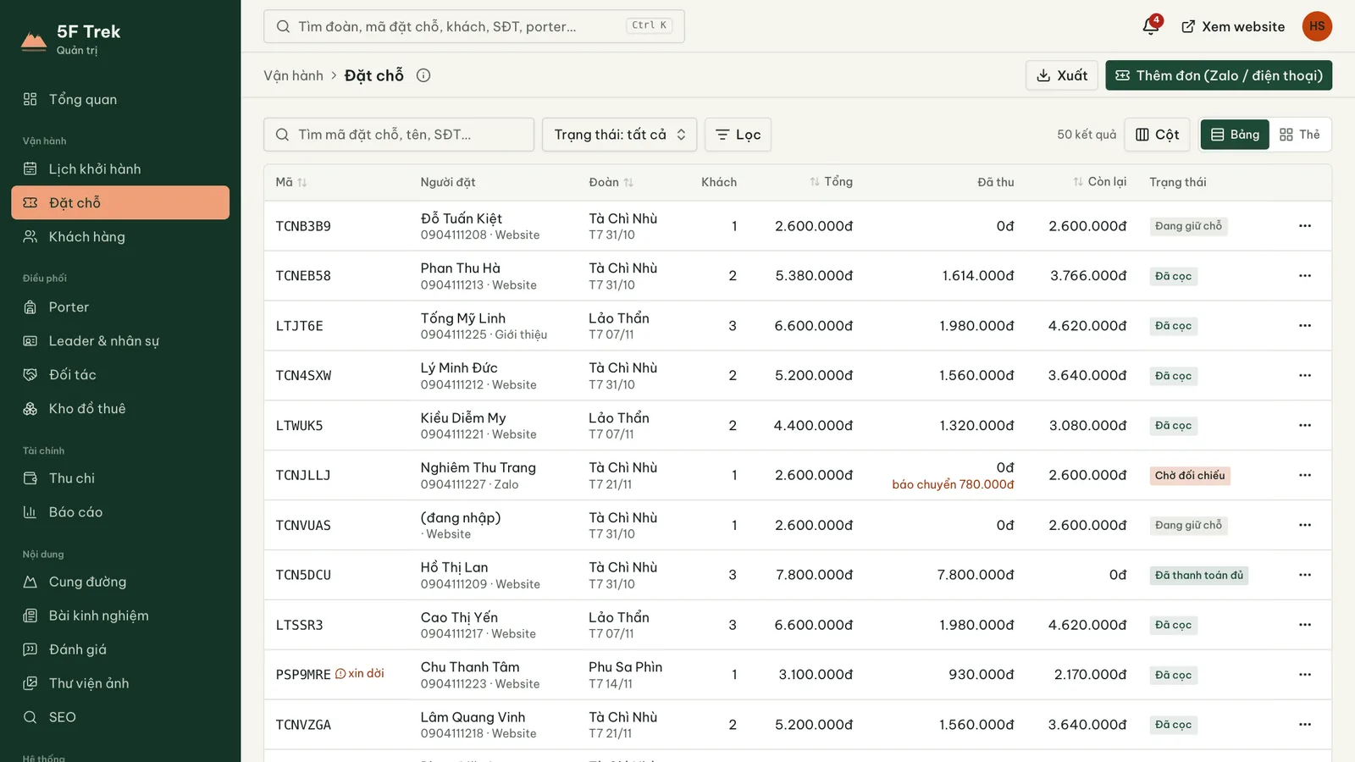Open row actions for booking TCNB3B9
The height and width of the screenshot is (762, 1355).
[x=1304, y=226]
